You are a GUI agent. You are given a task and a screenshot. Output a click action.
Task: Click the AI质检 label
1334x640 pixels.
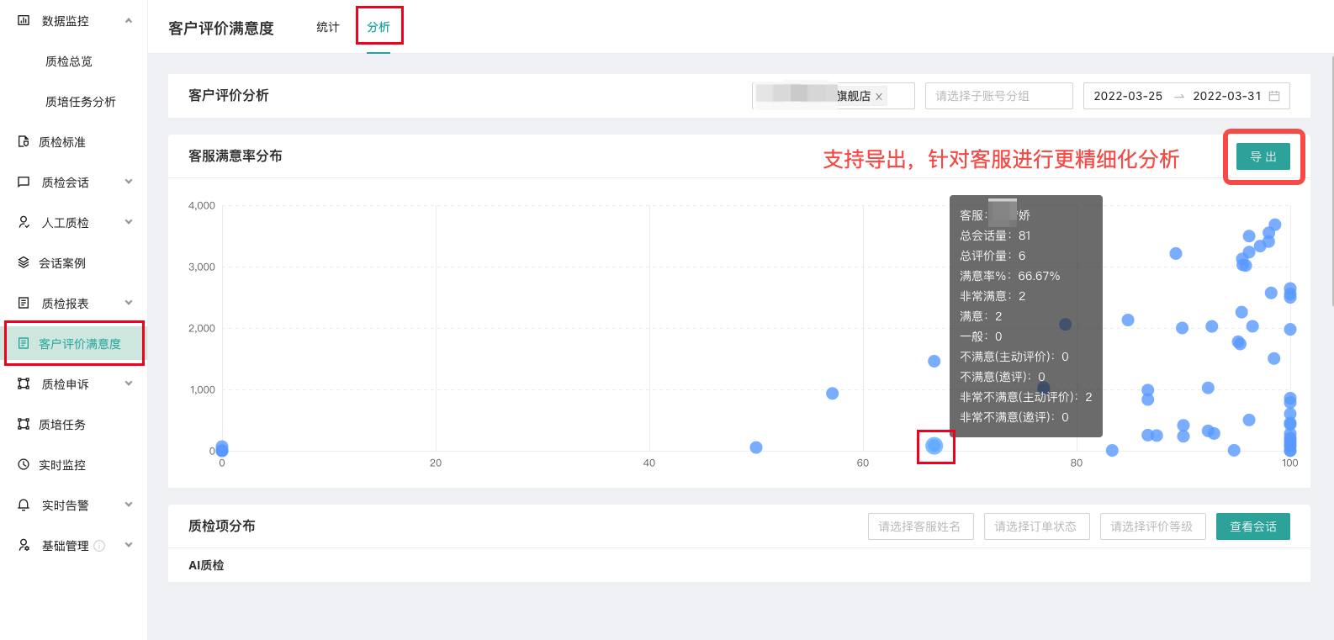pyautogui.click(x=206, y=565)
